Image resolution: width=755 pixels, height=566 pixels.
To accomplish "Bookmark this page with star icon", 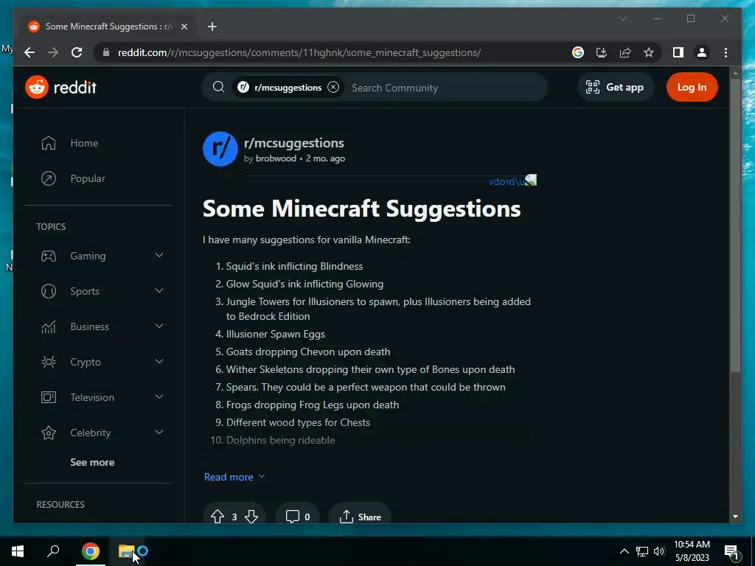I will pyautogui.click(x=649, y=52).
